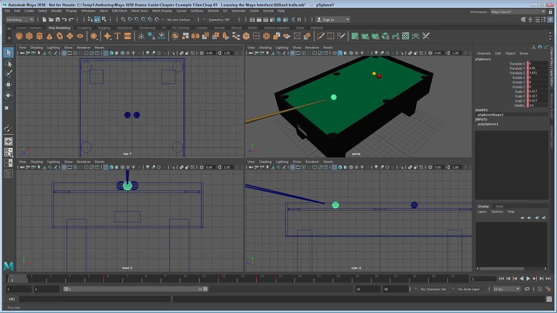
Task: Click the render current frame icon
Action: [x=252, y=19]
